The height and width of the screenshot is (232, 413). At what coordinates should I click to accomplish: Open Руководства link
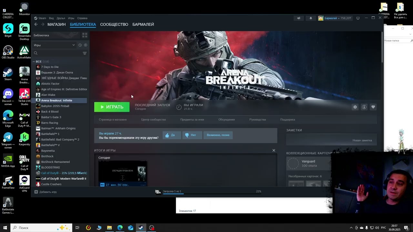pyautogui.click(x=257, y=120)
